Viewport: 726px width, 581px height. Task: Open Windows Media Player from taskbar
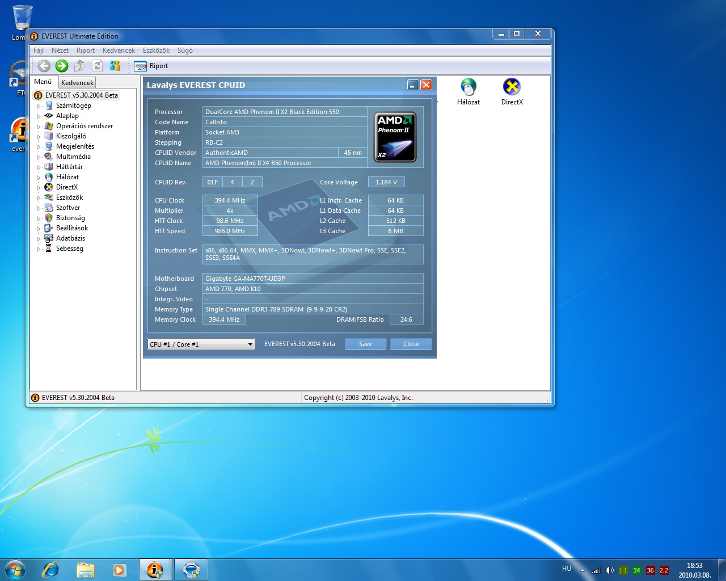point(120,570)
